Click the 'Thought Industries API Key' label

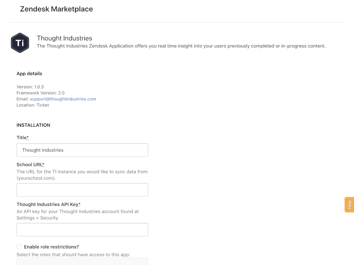(48, 204)
